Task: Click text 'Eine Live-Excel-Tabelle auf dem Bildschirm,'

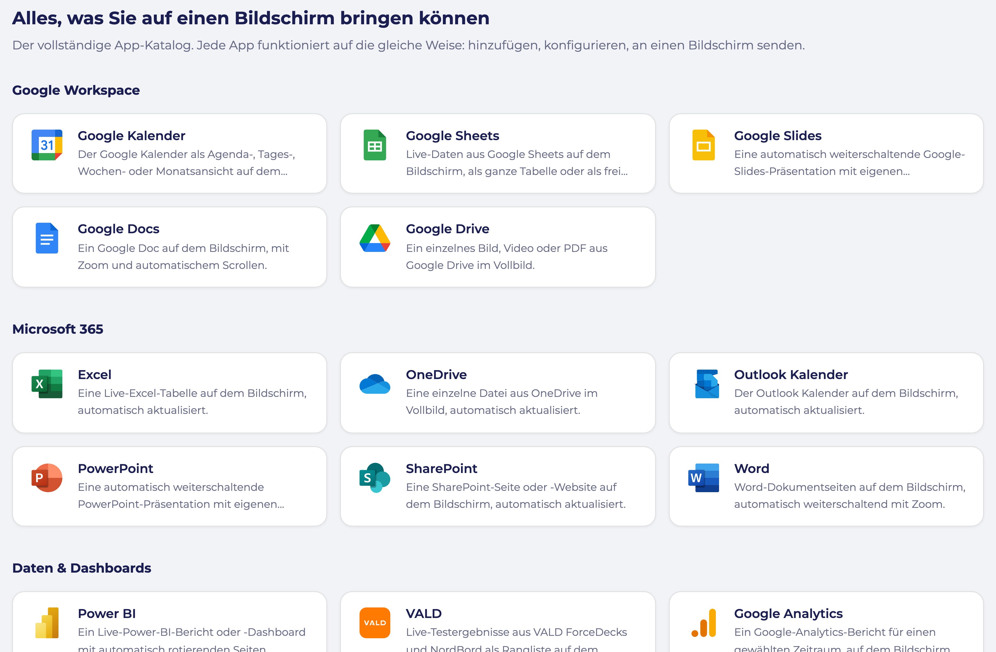Action: [192, 393]
